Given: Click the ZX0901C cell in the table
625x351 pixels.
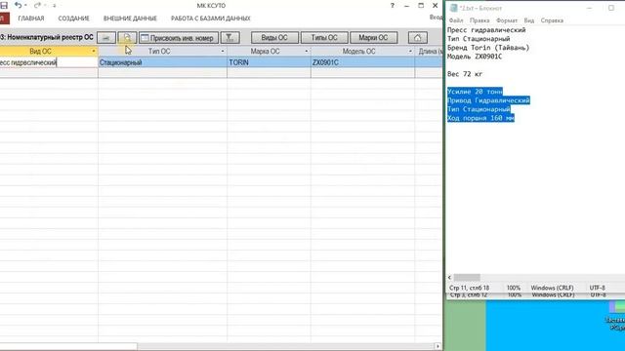Looking at the screenshot, I should [362, 62].
